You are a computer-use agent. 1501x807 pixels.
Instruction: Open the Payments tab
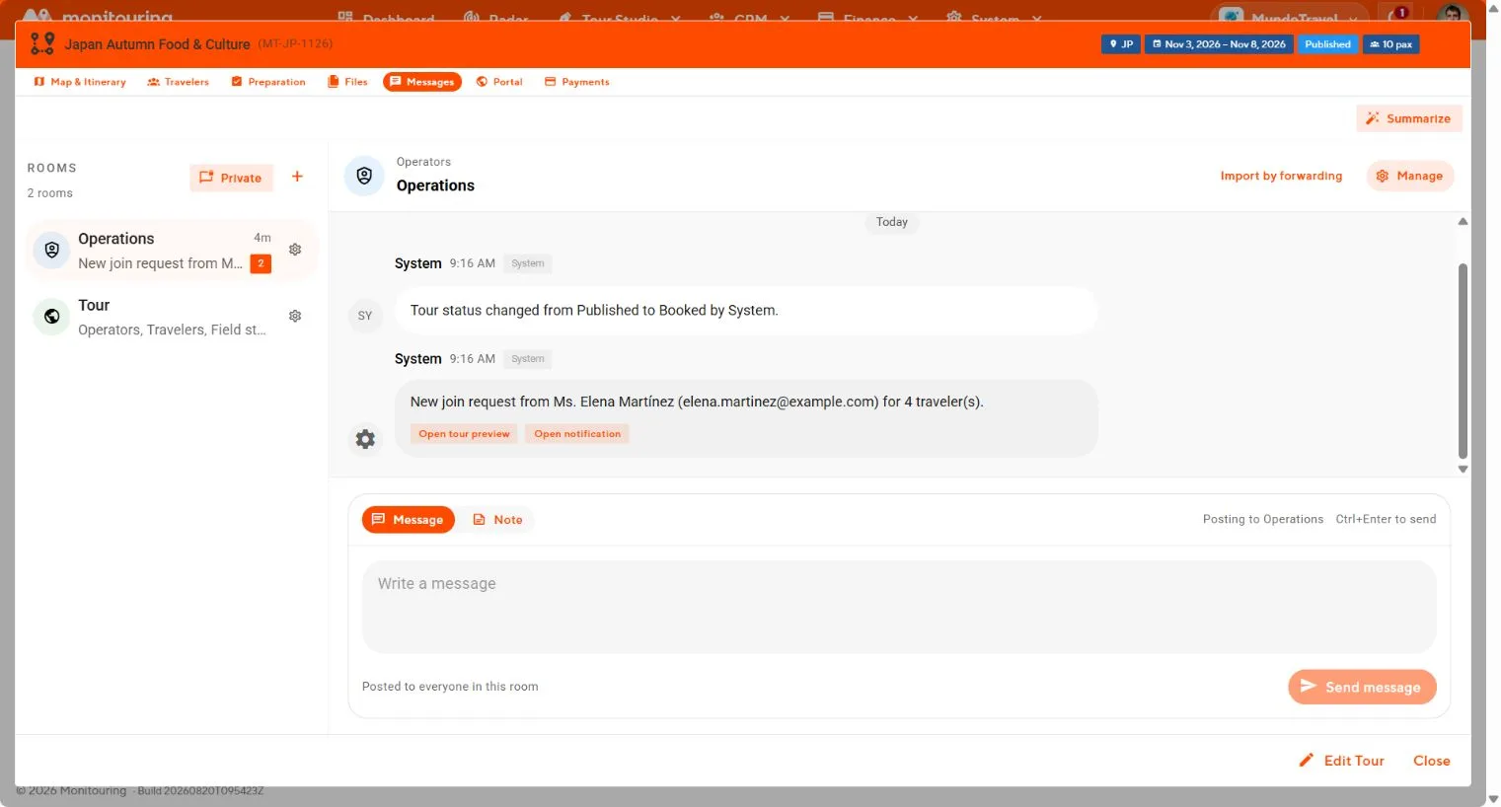pos(576,82)
